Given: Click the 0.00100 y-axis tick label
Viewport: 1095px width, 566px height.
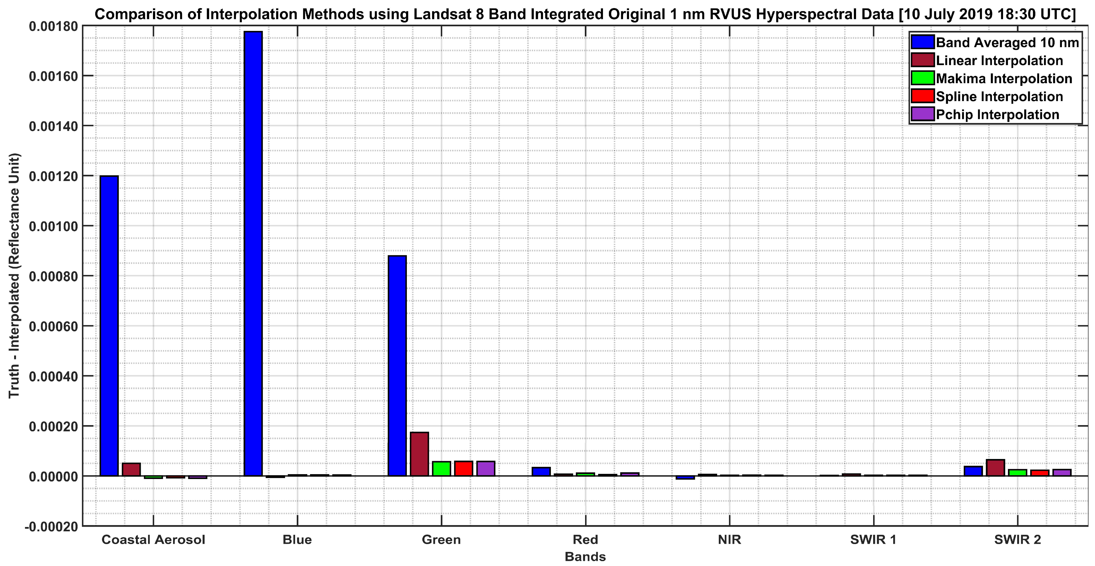Looking at the screenshot, I should [x=53, y=226].
